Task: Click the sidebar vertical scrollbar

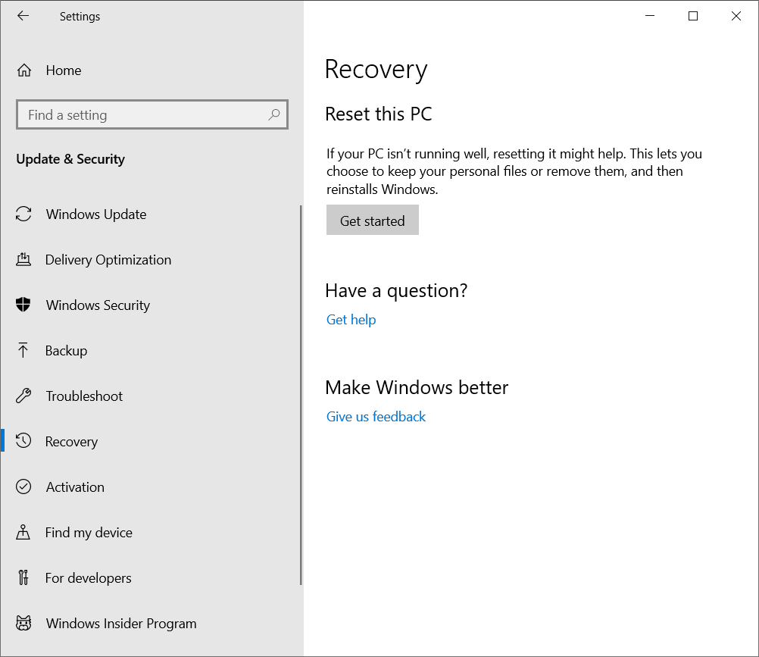Action: pyautogui.click(x=301, y=395)
